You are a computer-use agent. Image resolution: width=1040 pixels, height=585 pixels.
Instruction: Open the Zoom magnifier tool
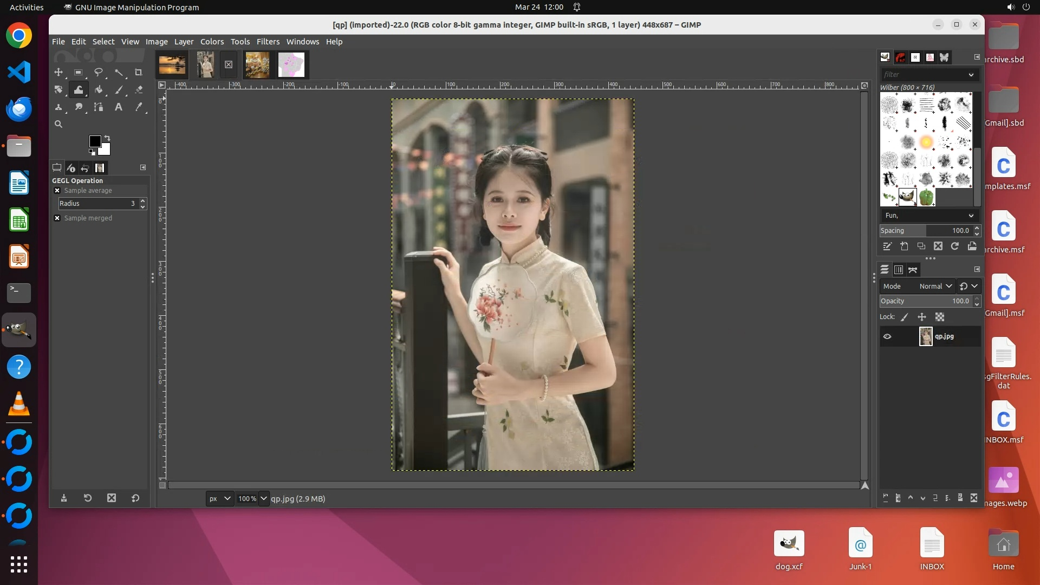pos(58,124)
